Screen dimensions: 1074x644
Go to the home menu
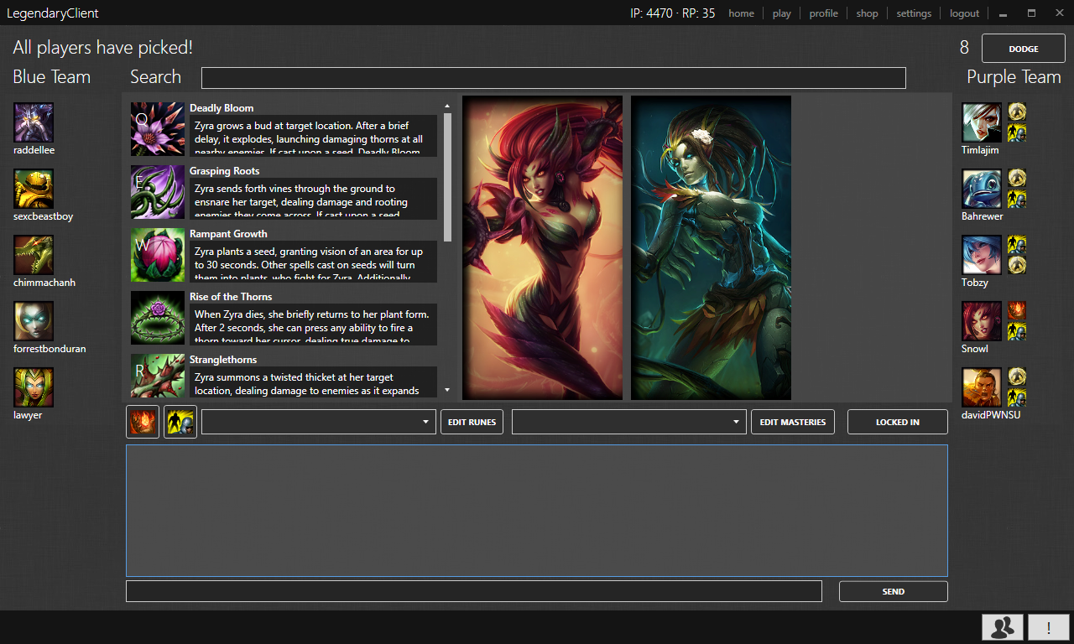[x=741, y=13]
